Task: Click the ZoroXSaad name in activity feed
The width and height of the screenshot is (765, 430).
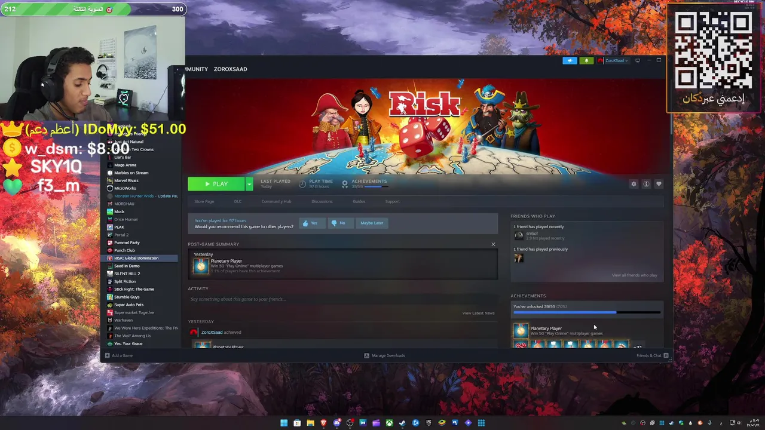Action: pyautogui.click(x=212, y=332)
